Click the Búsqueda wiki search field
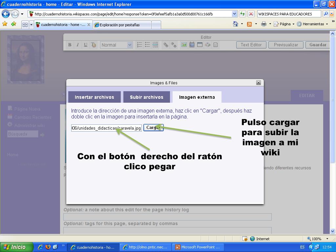336x252 pixels. pos(23,134)
